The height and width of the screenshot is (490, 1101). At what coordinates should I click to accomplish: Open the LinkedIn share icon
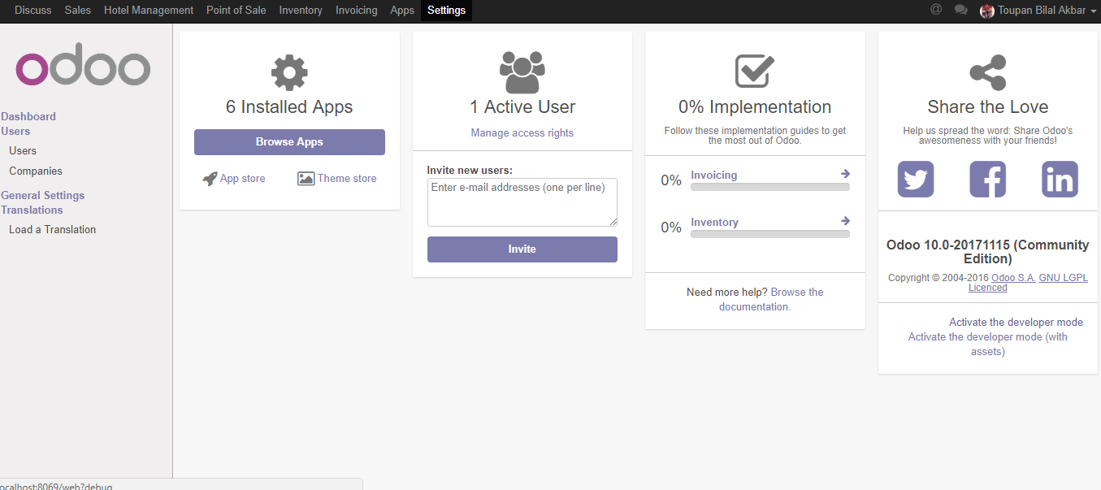(x=1060, y=179)
